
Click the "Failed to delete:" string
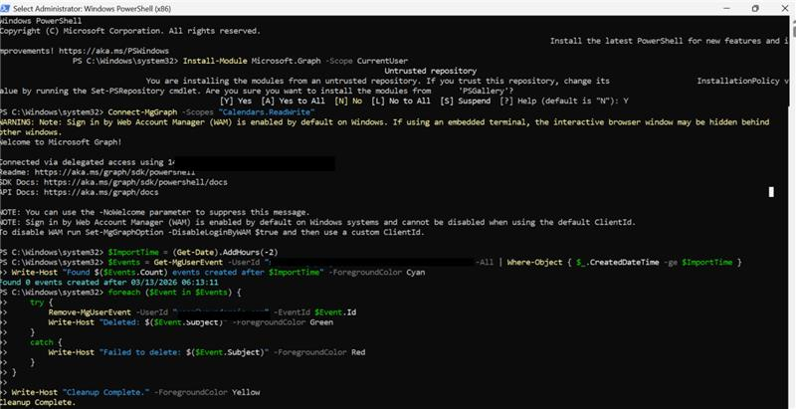pos(140,352)
